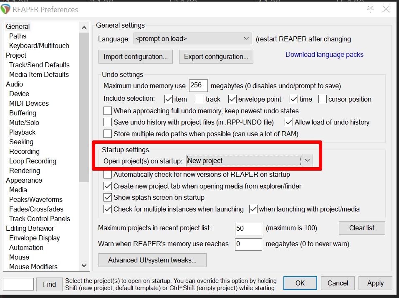Confirm settings with the OK button
Screen dimensions: 399x298
coord(300,283)
